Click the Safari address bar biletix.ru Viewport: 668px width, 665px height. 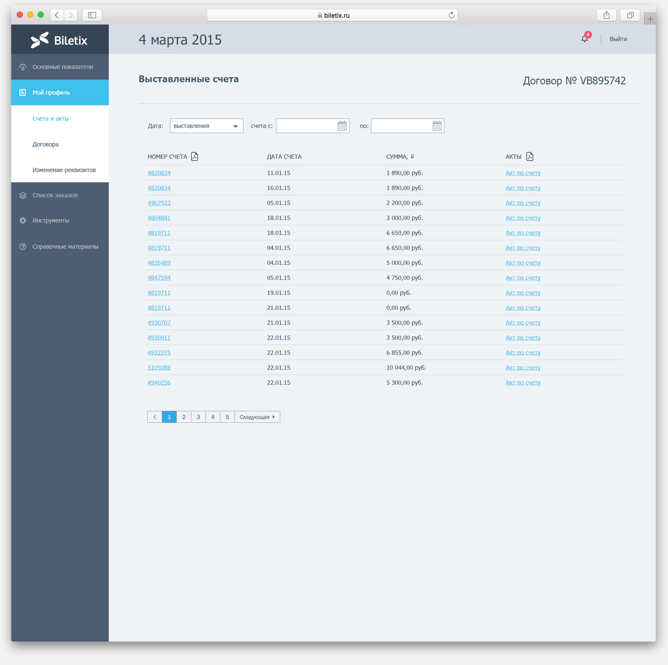(332, 15)
